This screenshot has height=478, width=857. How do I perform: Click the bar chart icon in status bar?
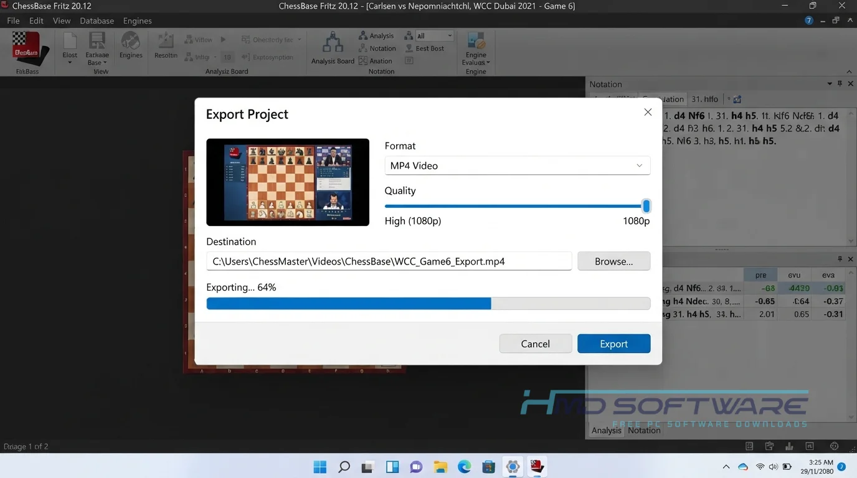pyautogui.click(x=790, y=446)
